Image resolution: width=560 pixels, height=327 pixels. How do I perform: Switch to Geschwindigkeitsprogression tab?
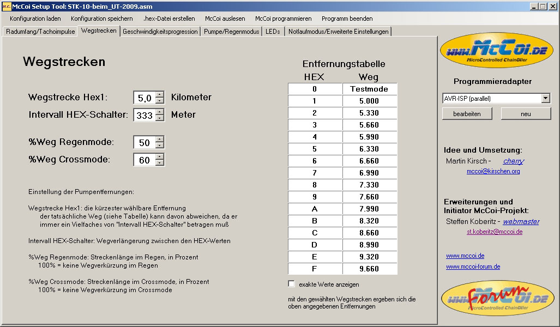[x=160, y=32]
